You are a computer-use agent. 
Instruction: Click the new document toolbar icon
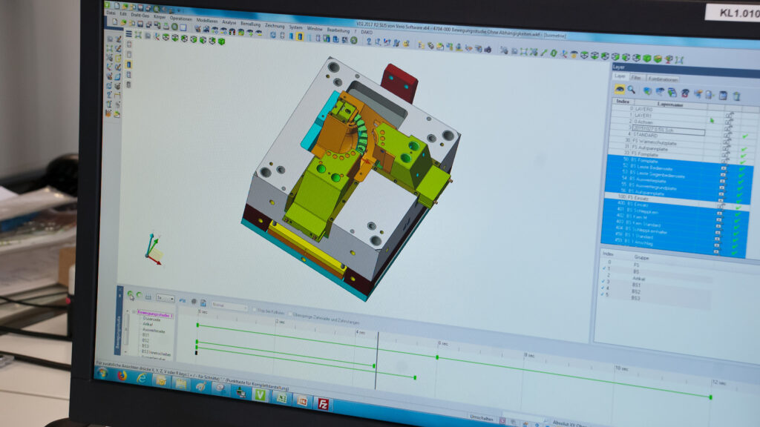coord(114,21)
